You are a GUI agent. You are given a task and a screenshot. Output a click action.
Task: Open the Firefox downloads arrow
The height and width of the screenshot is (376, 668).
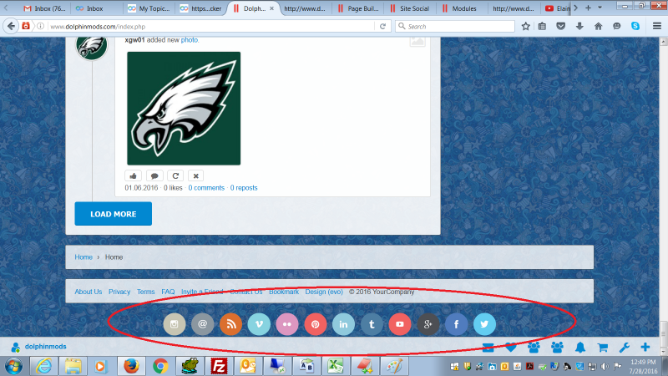(x=579, y=26)
